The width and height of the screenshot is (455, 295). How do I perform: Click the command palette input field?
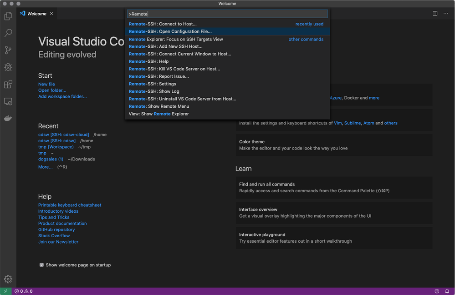point(227,14)
